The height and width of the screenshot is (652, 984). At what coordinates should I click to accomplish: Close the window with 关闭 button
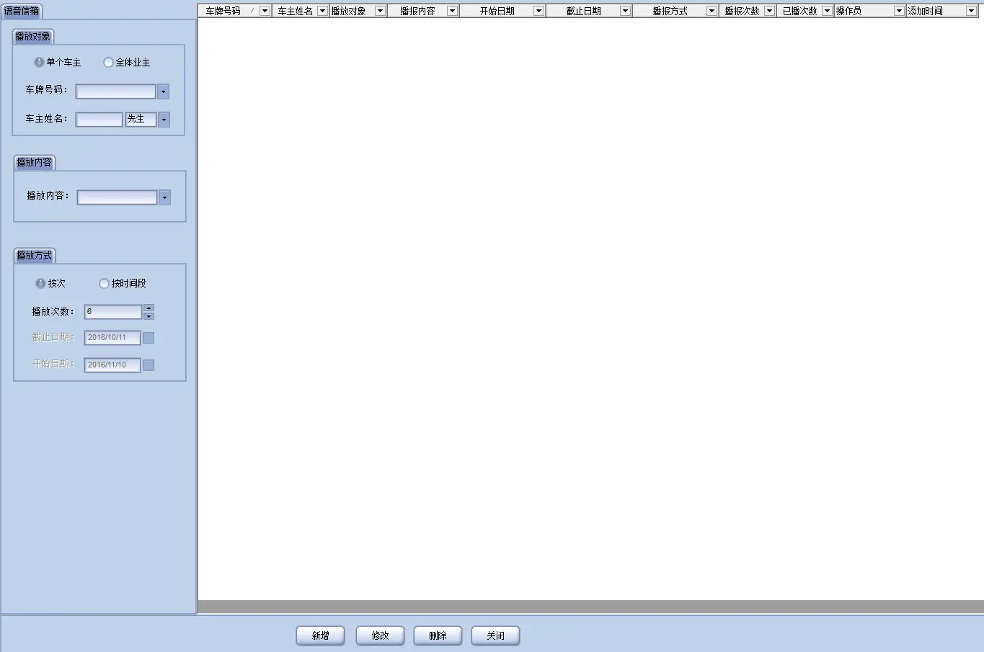point(495,635)
